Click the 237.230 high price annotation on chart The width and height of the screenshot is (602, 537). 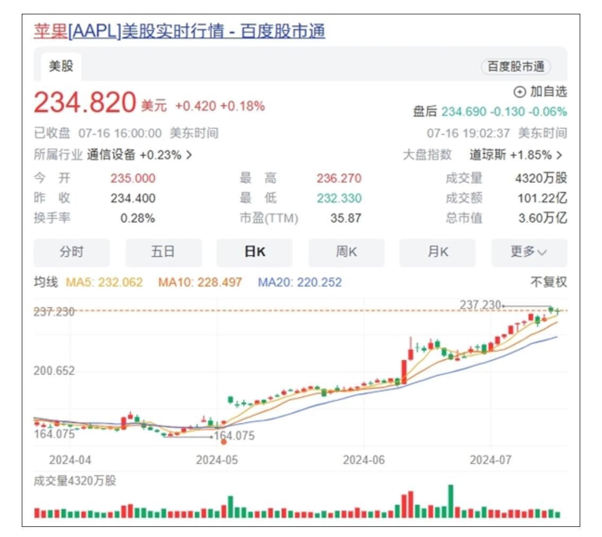click(x=480, y=305)
